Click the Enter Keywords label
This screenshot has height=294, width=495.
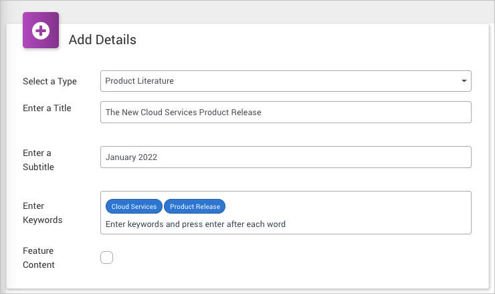43,212
